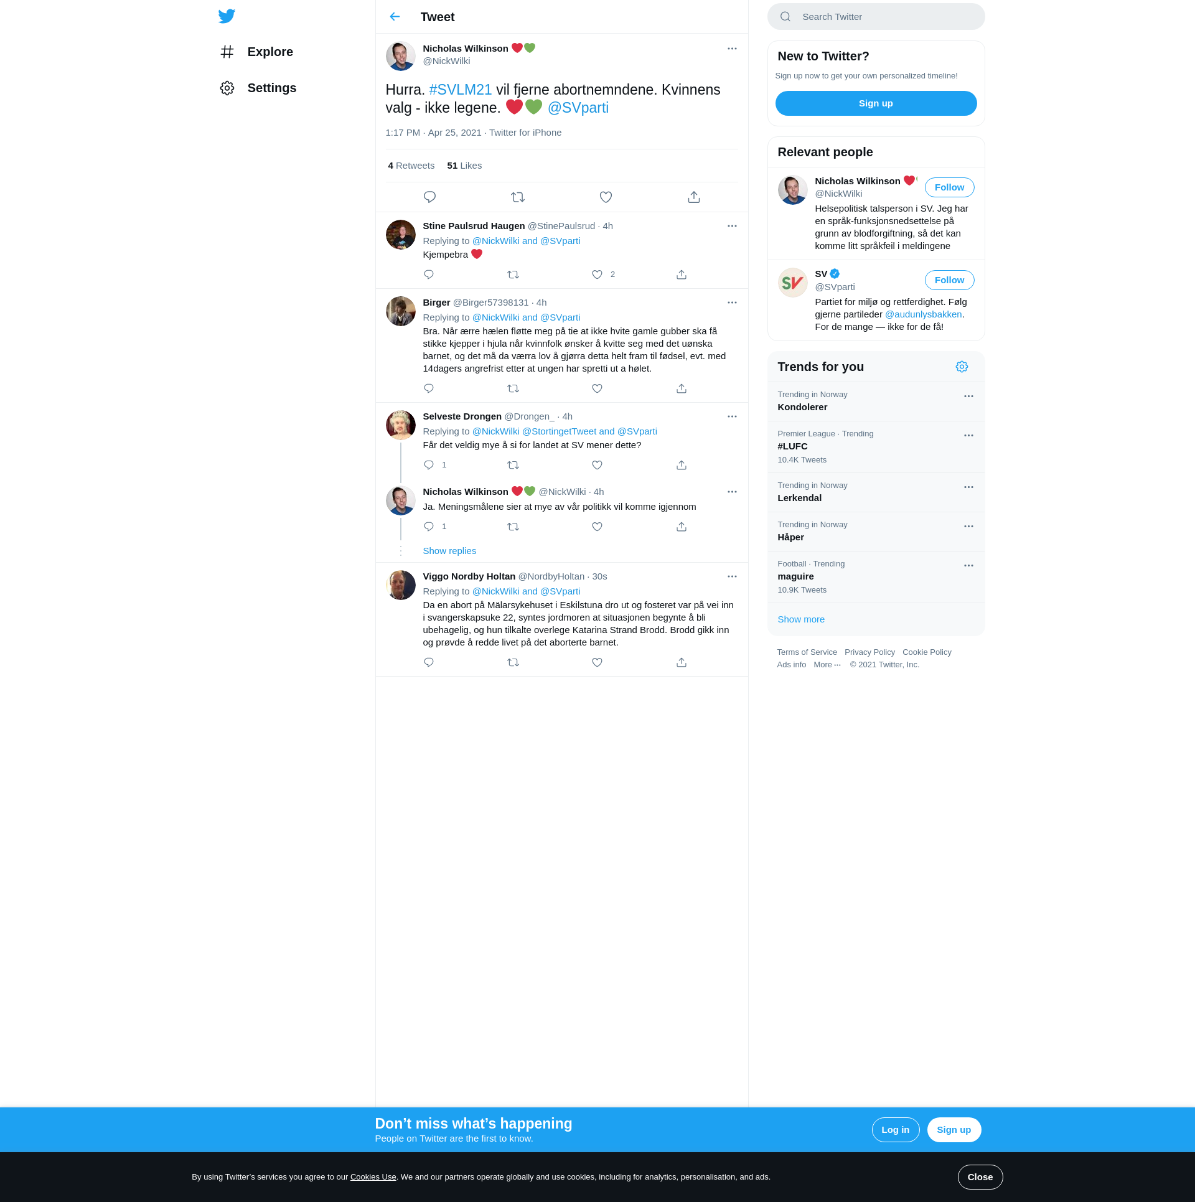
Task: Open more options on the main tweet
Action: click(x=732, y=49)
